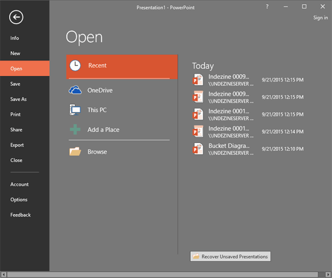Click the This PC computer icon
This screenshot has width=332, height=278.
tap(75, 110)
